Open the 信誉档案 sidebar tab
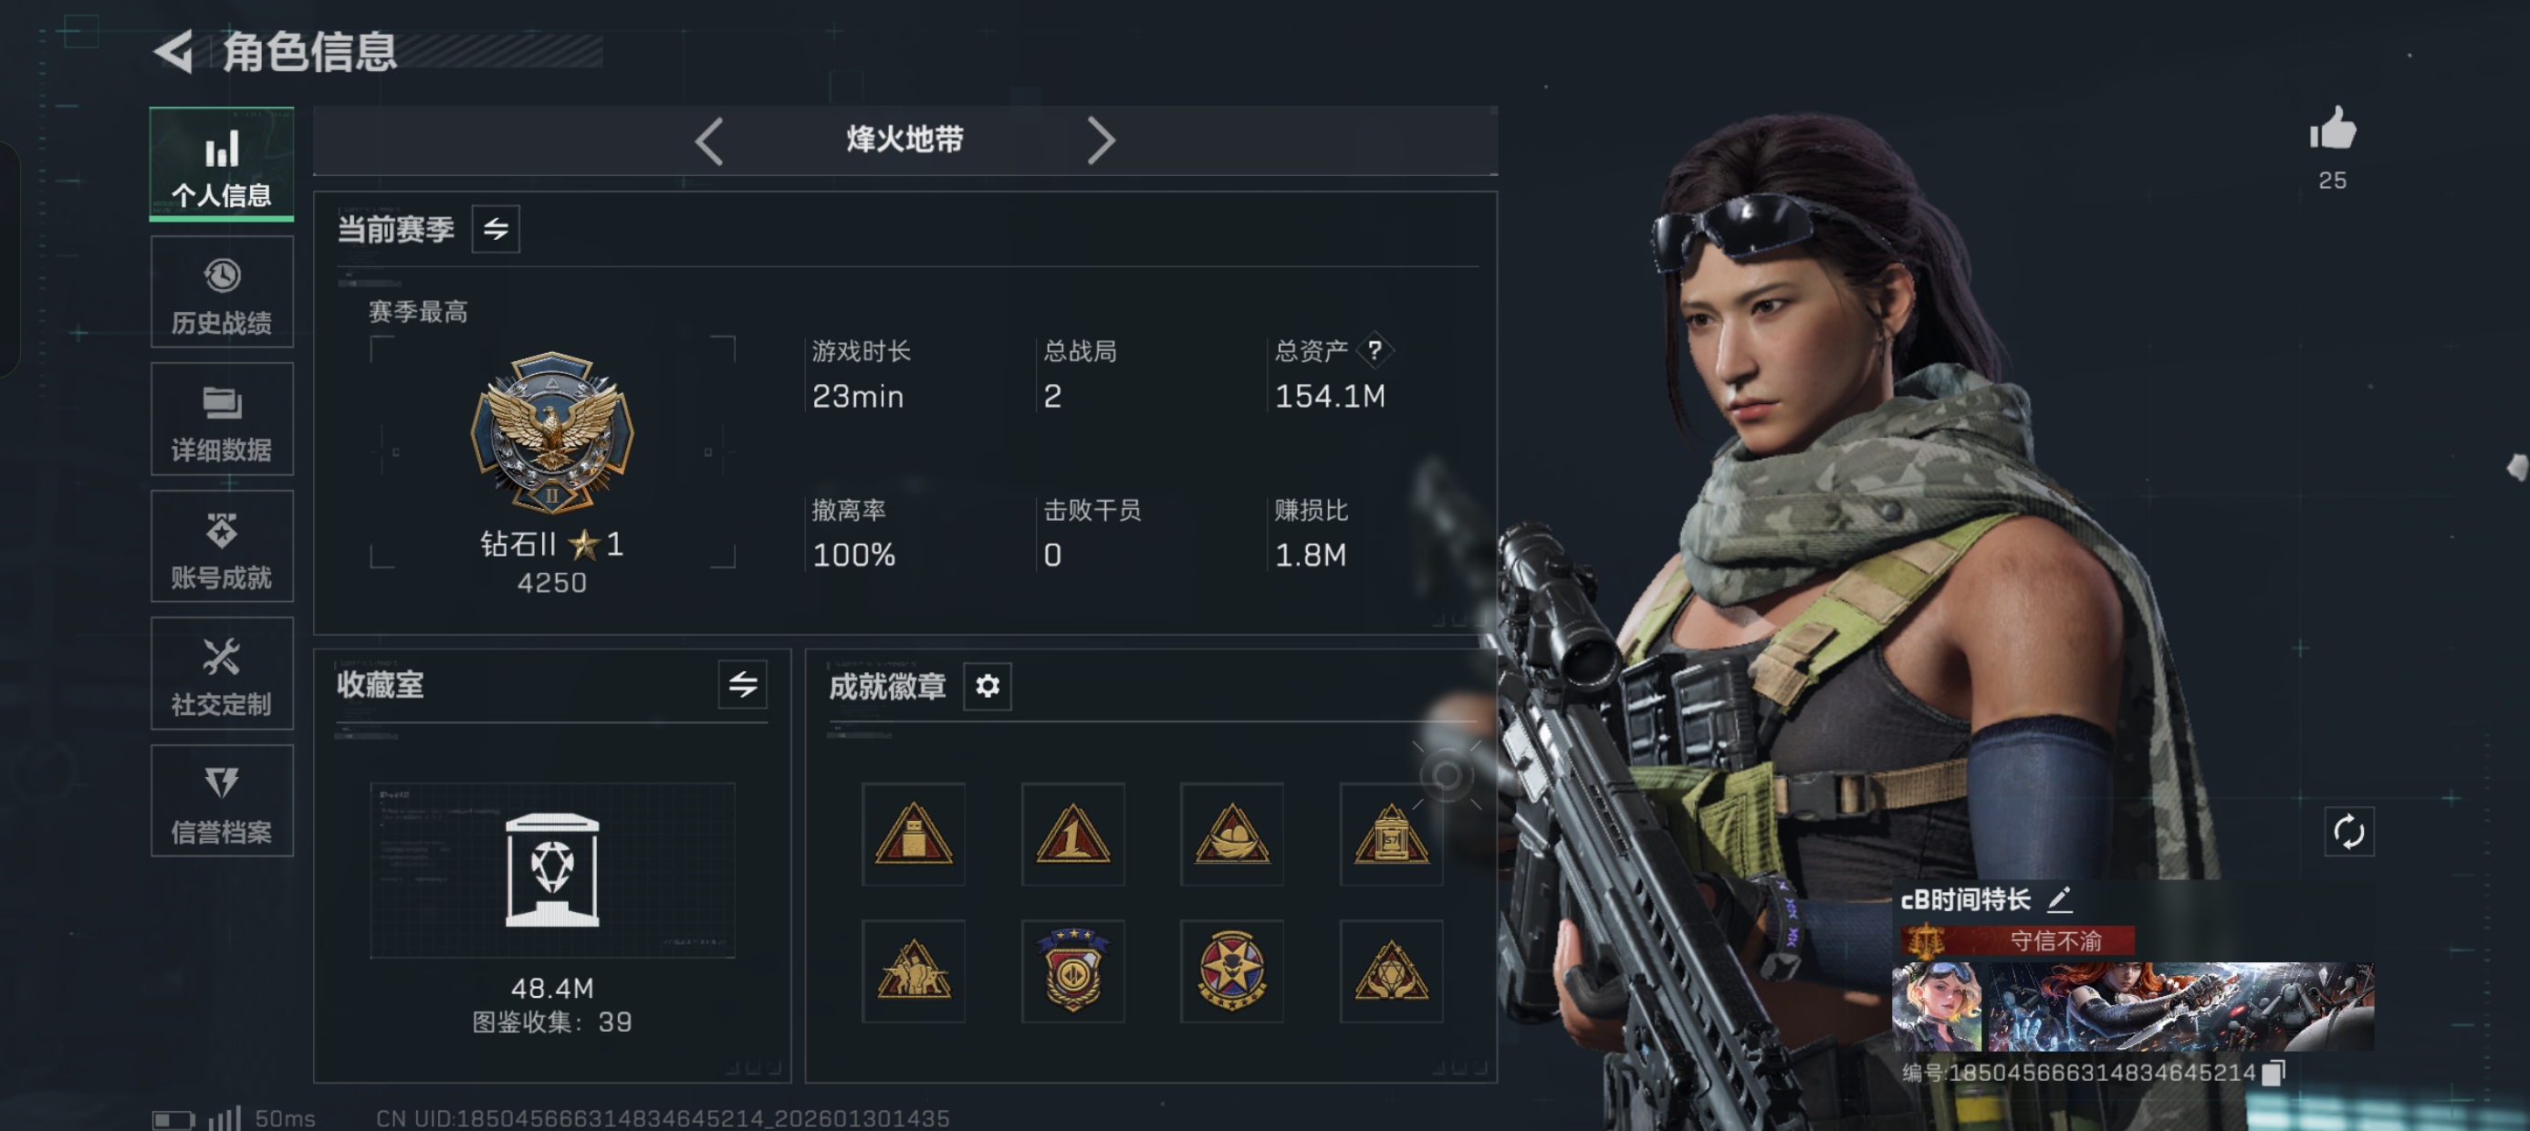Viewport: 2530px width, 1131px height. (x=222, y=801)
